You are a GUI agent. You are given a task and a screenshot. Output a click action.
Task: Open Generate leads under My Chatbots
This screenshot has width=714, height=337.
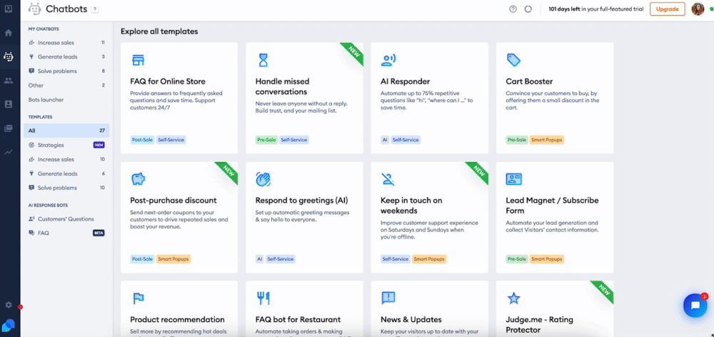(x=66, y=57)
